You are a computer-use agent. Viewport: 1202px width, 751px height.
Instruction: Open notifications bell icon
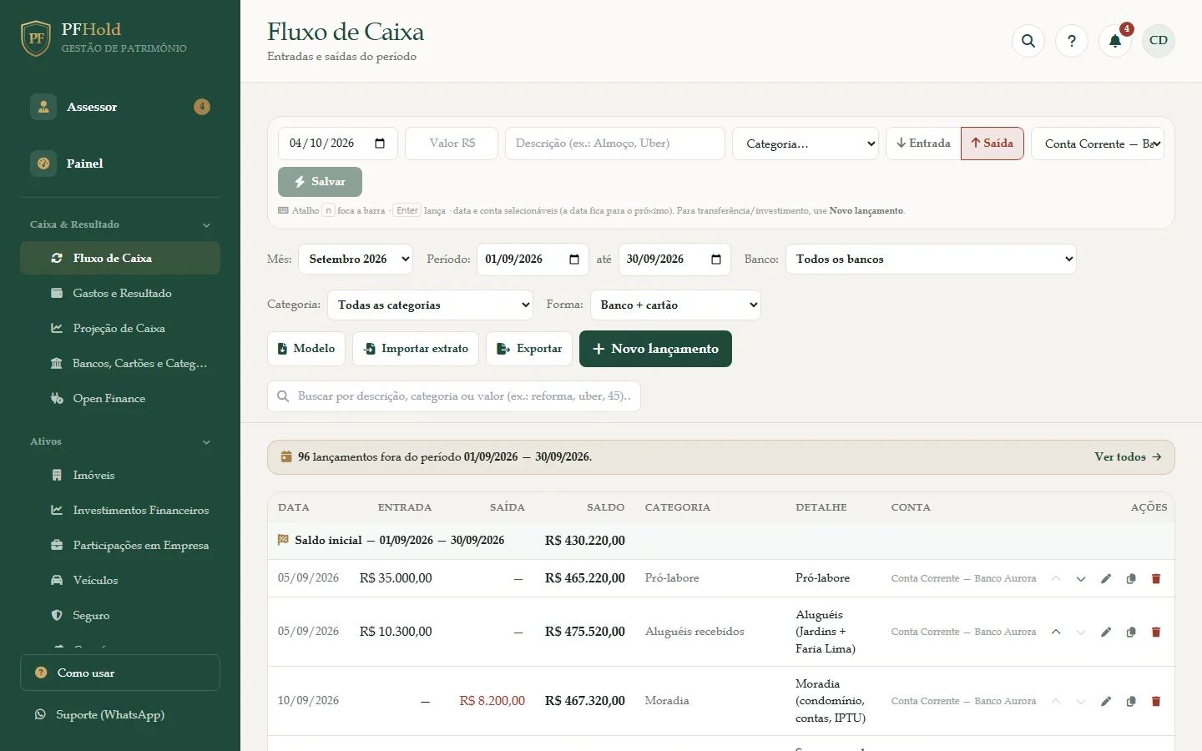coord(1115,41)
